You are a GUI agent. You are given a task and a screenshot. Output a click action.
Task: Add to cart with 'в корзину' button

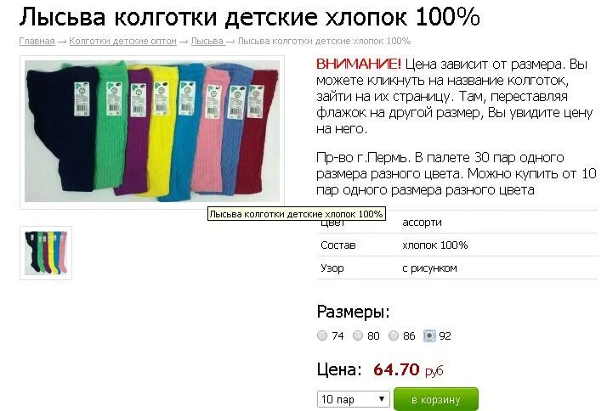[x=436, y=399]
